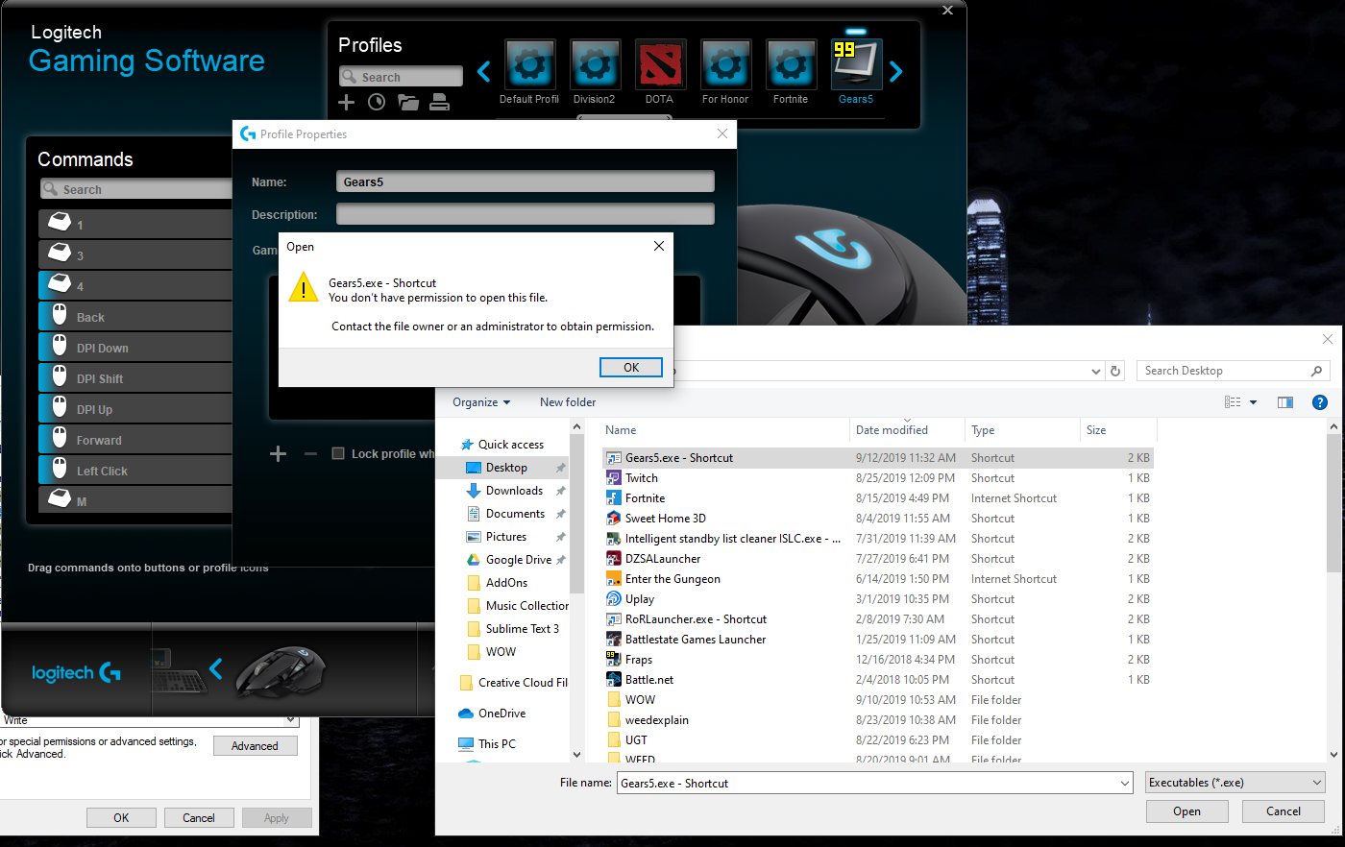This screenshot has height=847, width=1345.
Task: Select the Forward command
Action: click(135, 440)
